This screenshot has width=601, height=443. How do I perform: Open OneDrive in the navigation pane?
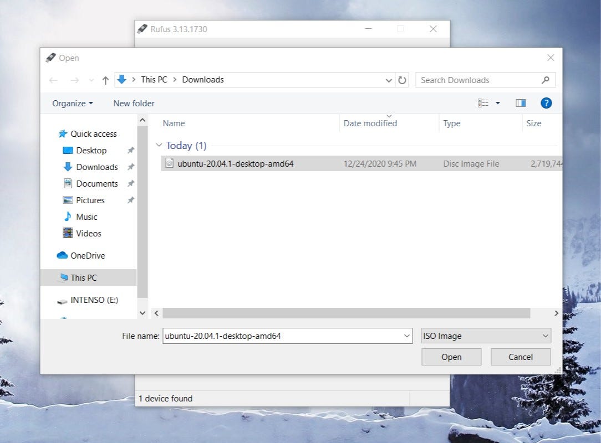pyautogui.click(x=87, y=255)
